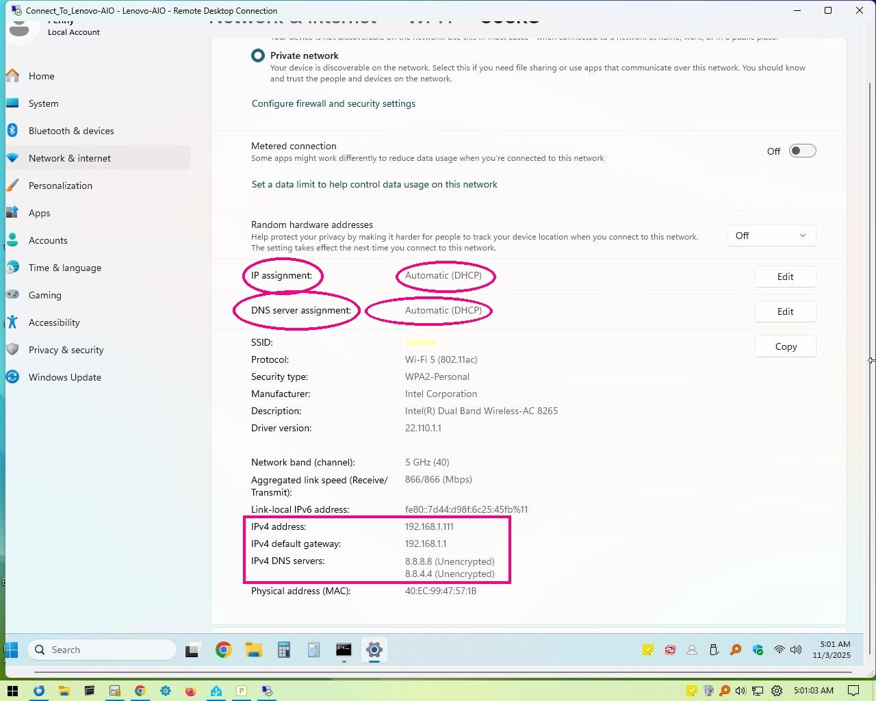Image resolution: width=876 pixels, height=701 pixels.
Task: Click the taskbar Search box
Action: tap(103, 650)
